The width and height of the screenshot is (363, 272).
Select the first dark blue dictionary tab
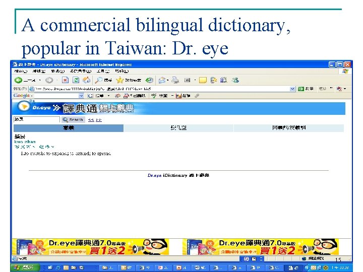coord(69,127)
